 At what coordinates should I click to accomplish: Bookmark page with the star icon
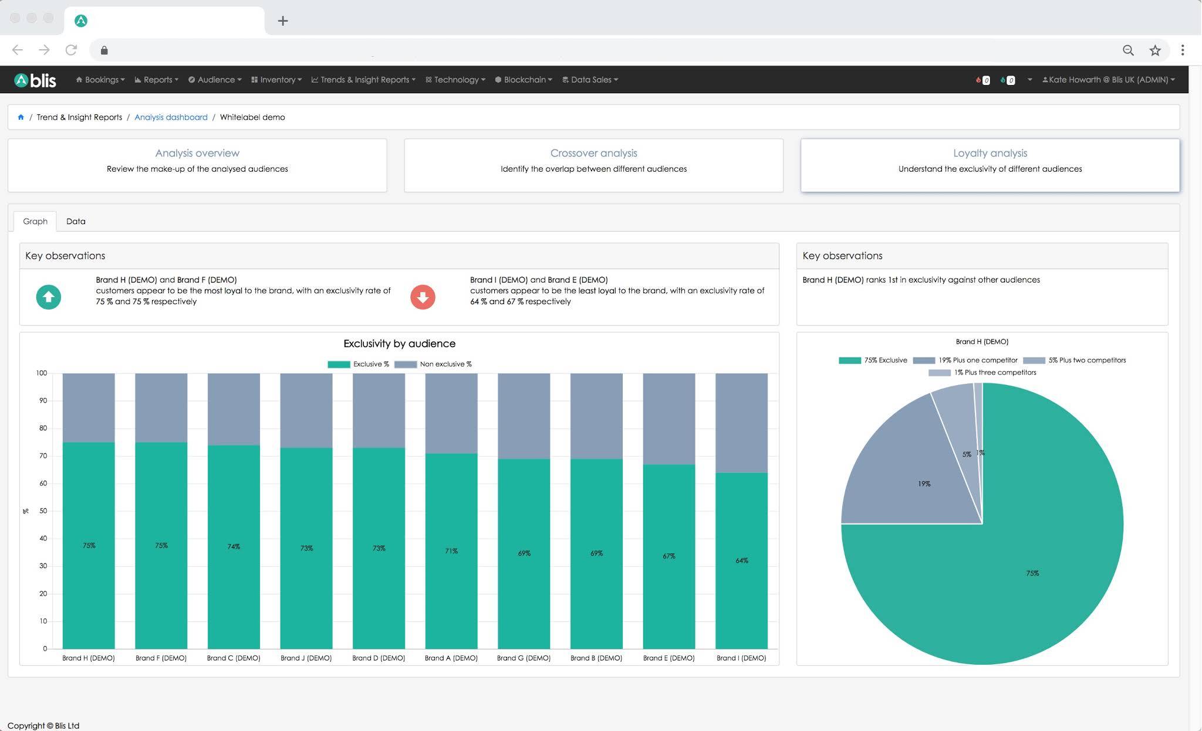tap(1155, 50)
